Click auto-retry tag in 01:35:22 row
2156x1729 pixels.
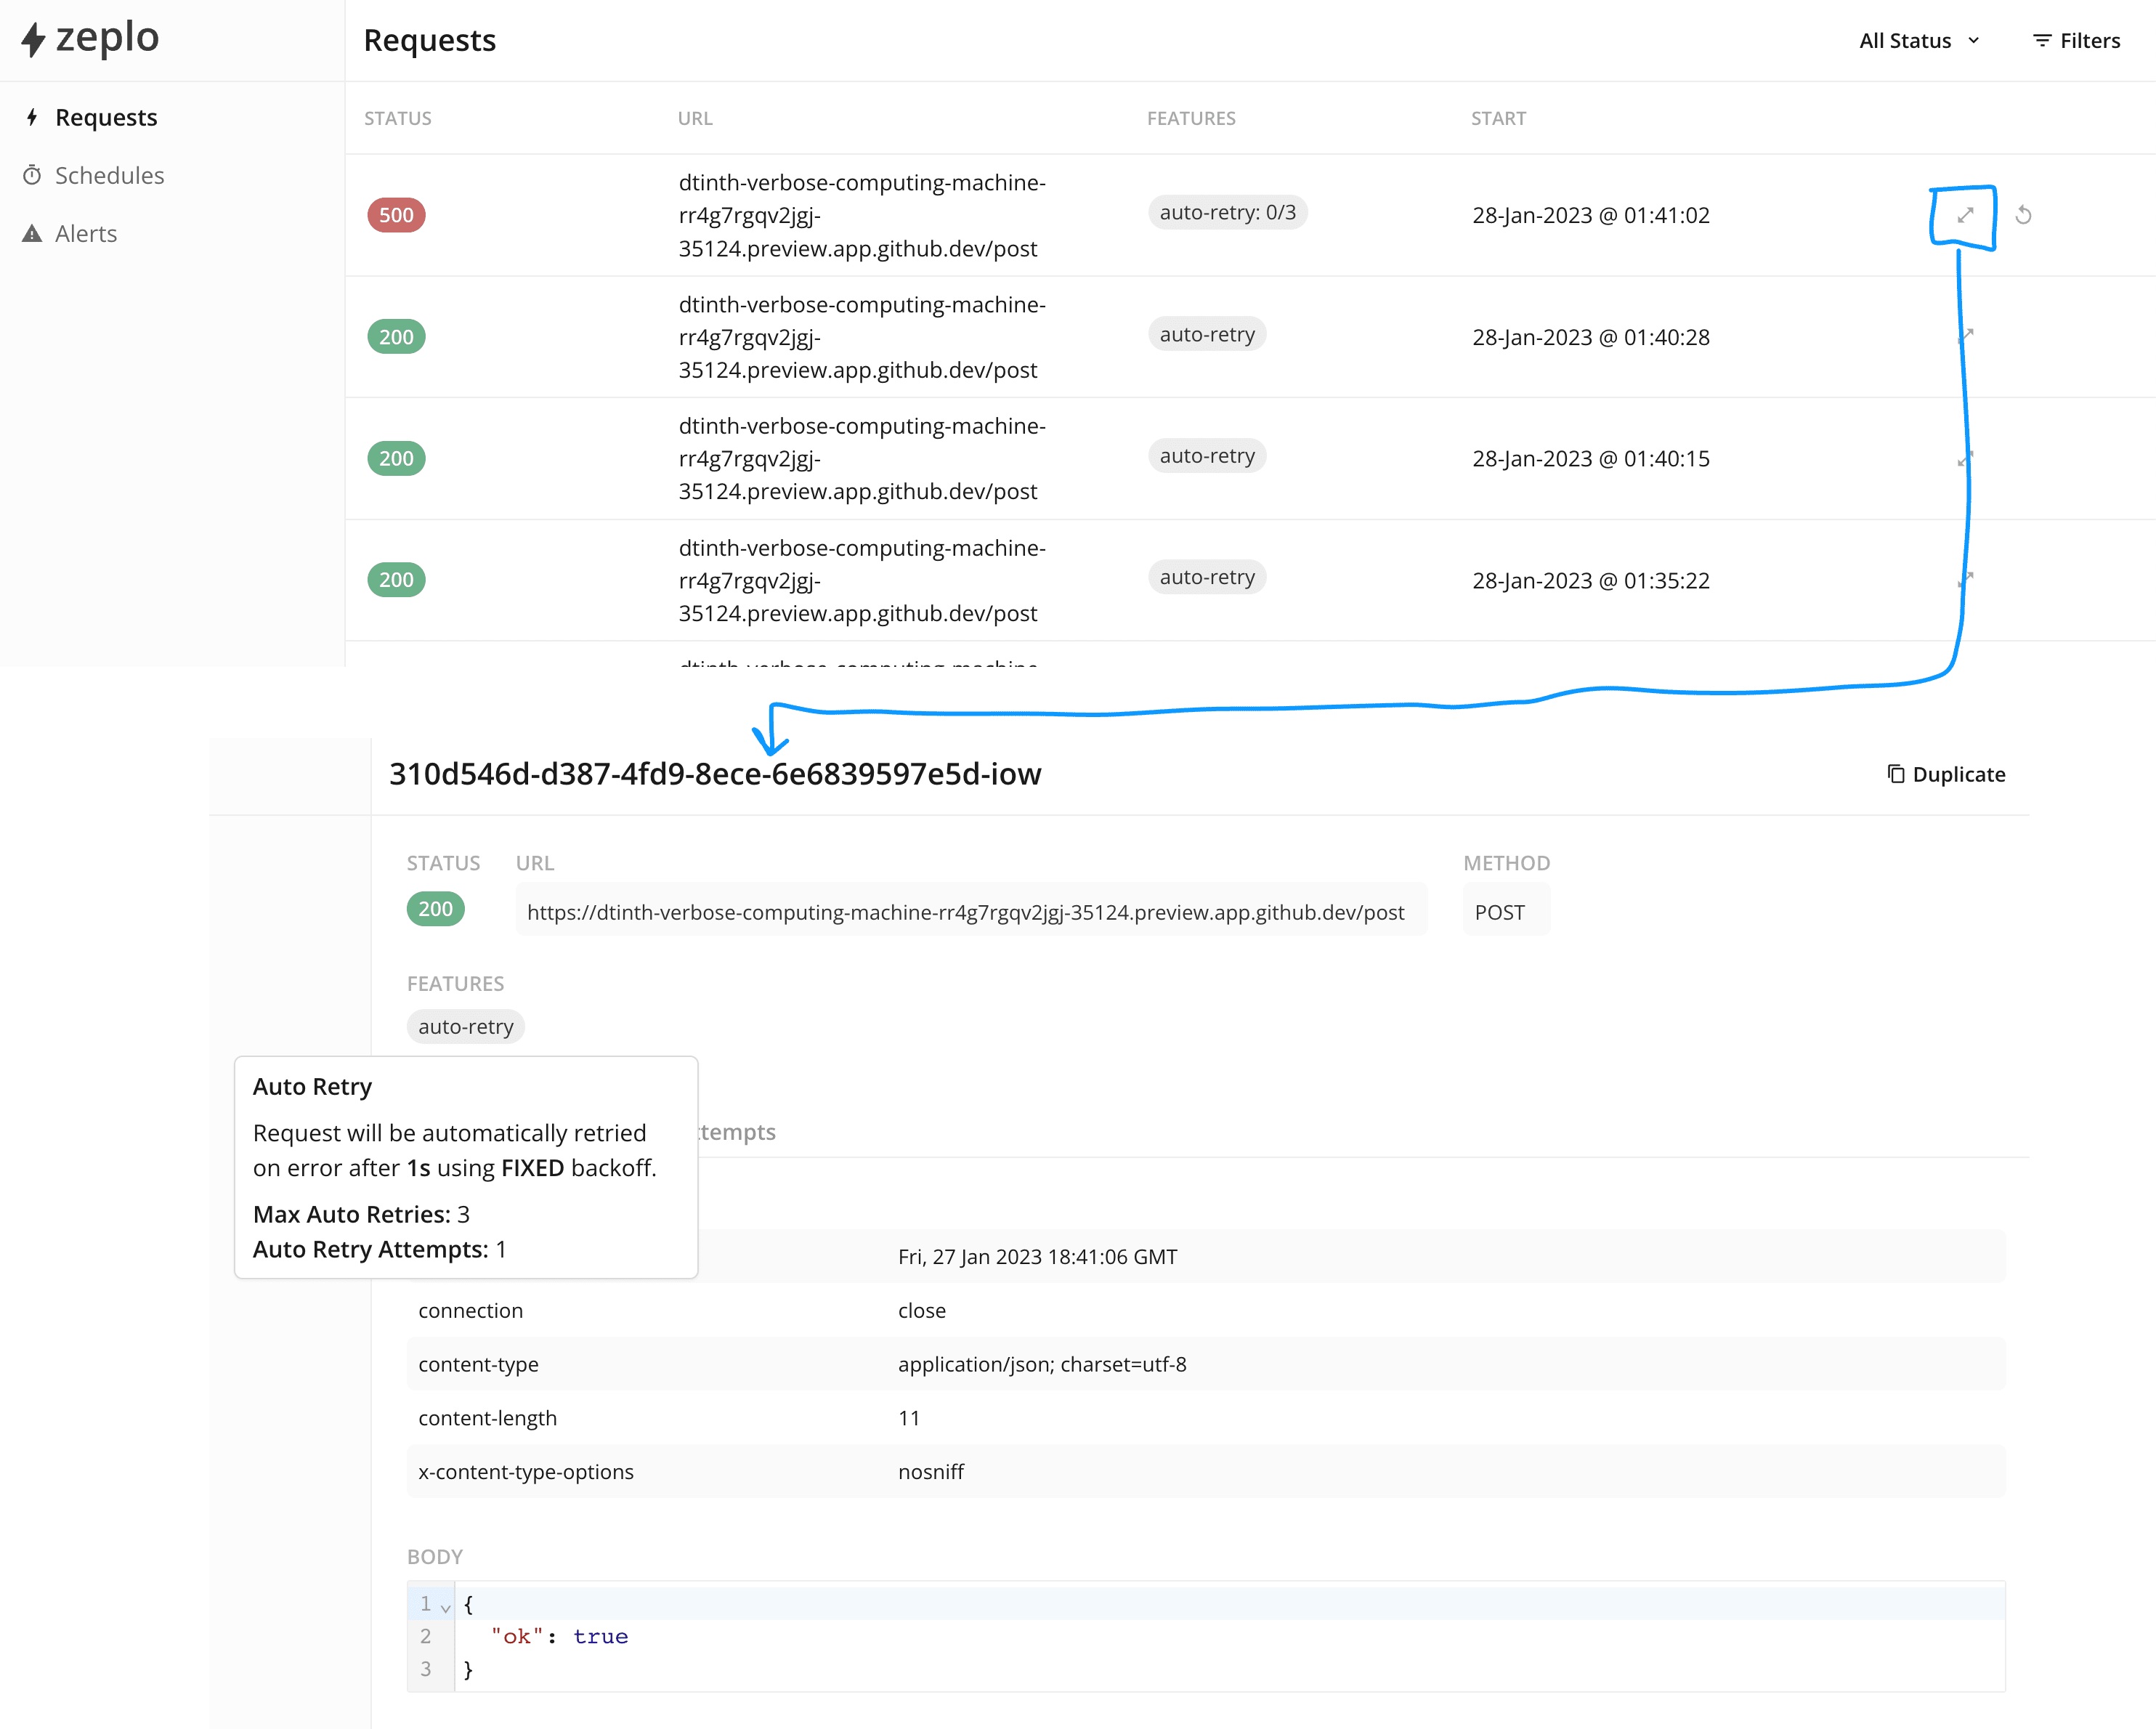[1207, 577]
